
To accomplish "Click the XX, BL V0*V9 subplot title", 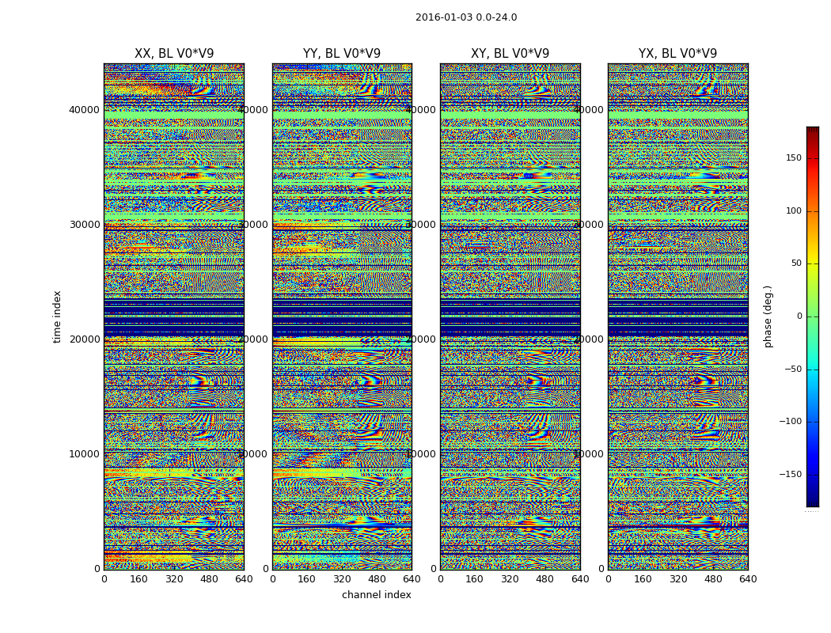I will 174,54.
